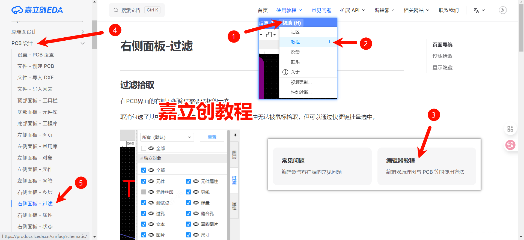Image resolution: width=524 pixels, height=240 pixels.
Task: Collapse the 独立对象 group triangle
Action: (x=141, y=158)
